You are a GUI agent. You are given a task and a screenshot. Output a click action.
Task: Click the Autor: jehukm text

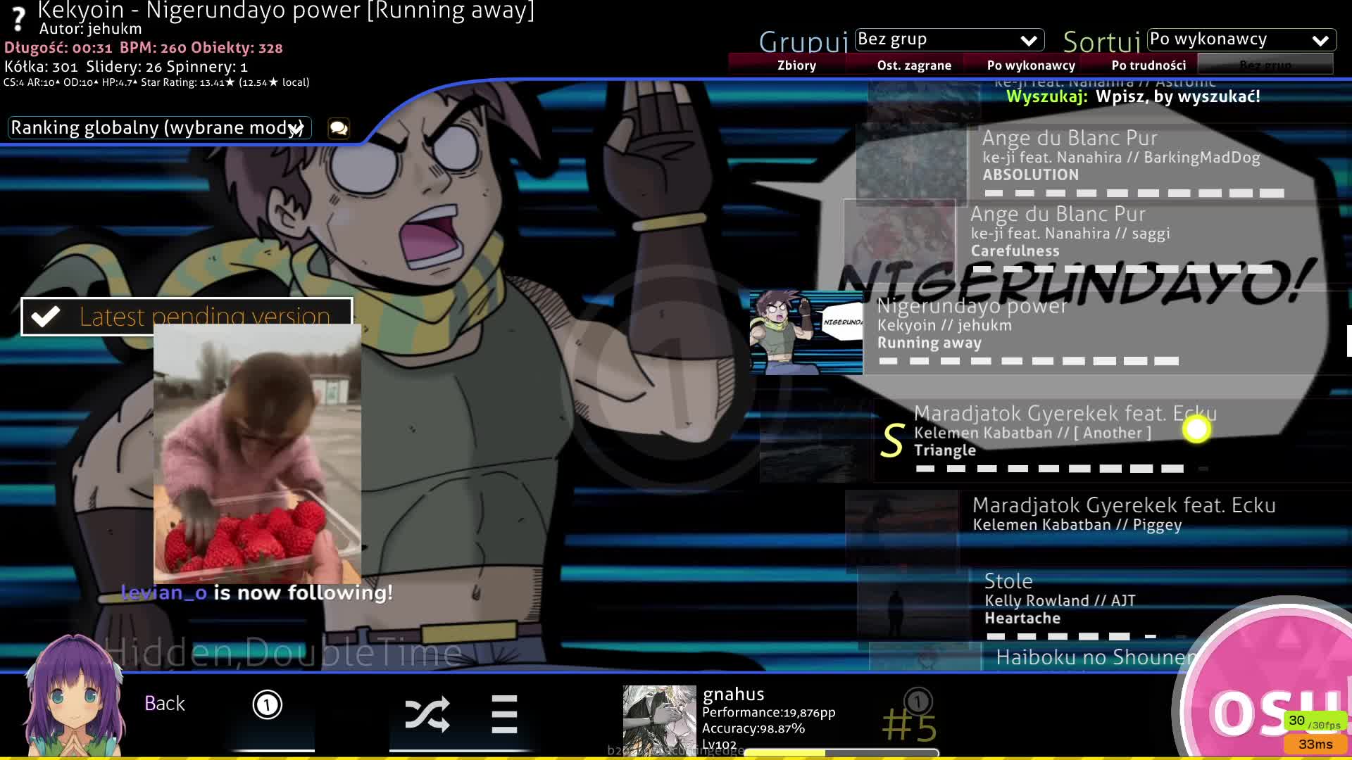90,29
